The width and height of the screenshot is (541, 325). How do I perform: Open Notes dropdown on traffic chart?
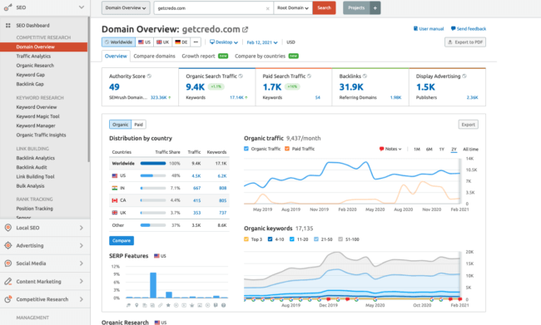(x=390, y=149)
